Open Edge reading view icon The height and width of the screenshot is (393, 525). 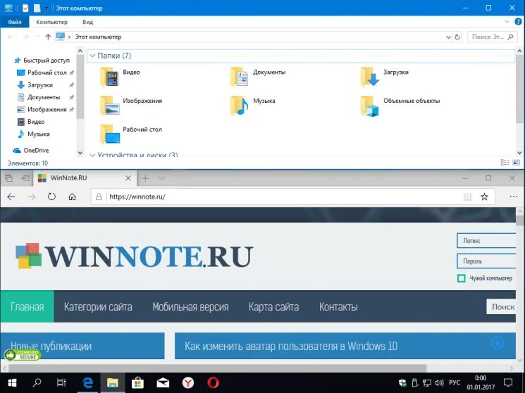[x=467, y=196]
